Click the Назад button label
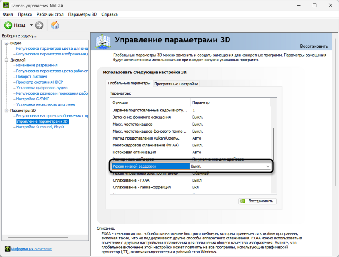 (20, 25)
